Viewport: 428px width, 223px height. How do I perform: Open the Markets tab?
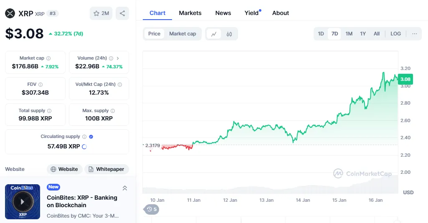190,13
